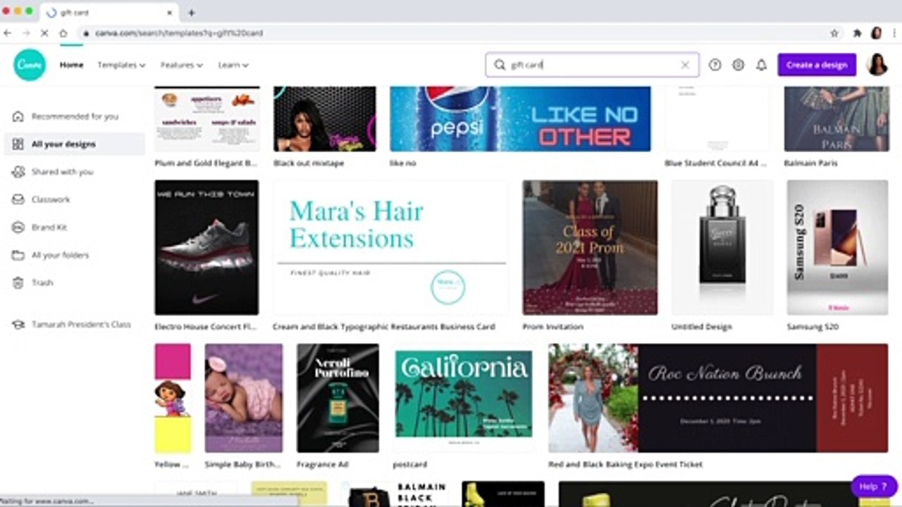Select the Home navigation item

click(x=71, y=65)
